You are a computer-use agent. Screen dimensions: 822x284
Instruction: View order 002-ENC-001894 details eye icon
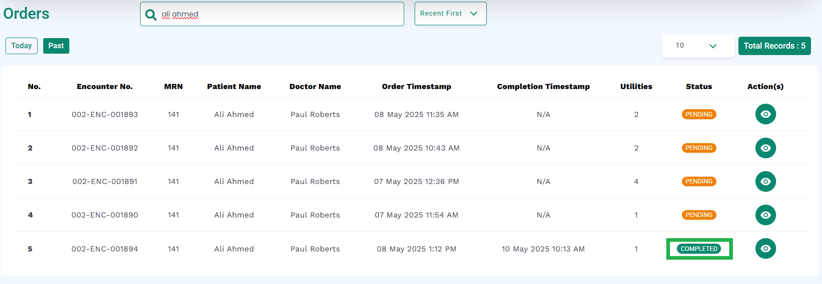click(x=766, y=248)
